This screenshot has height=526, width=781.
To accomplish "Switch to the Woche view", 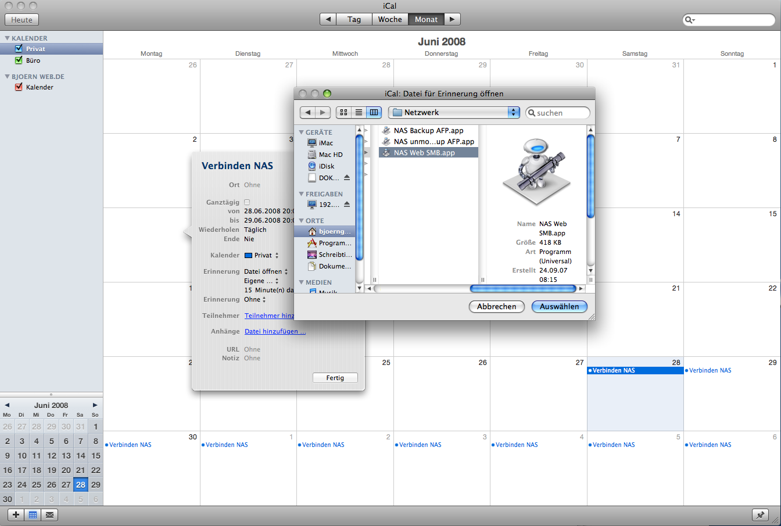I will coord(390,19).
